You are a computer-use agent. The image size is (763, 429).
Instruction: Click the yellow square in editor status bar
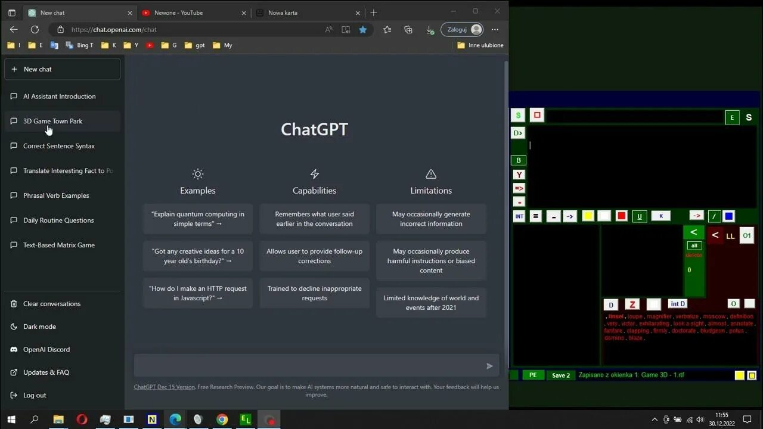click(739, 375)
